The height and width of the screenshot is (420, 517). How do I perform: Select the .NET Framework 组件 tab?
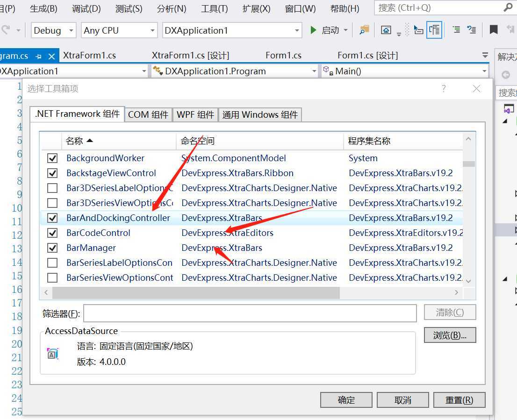pos(77,114)
